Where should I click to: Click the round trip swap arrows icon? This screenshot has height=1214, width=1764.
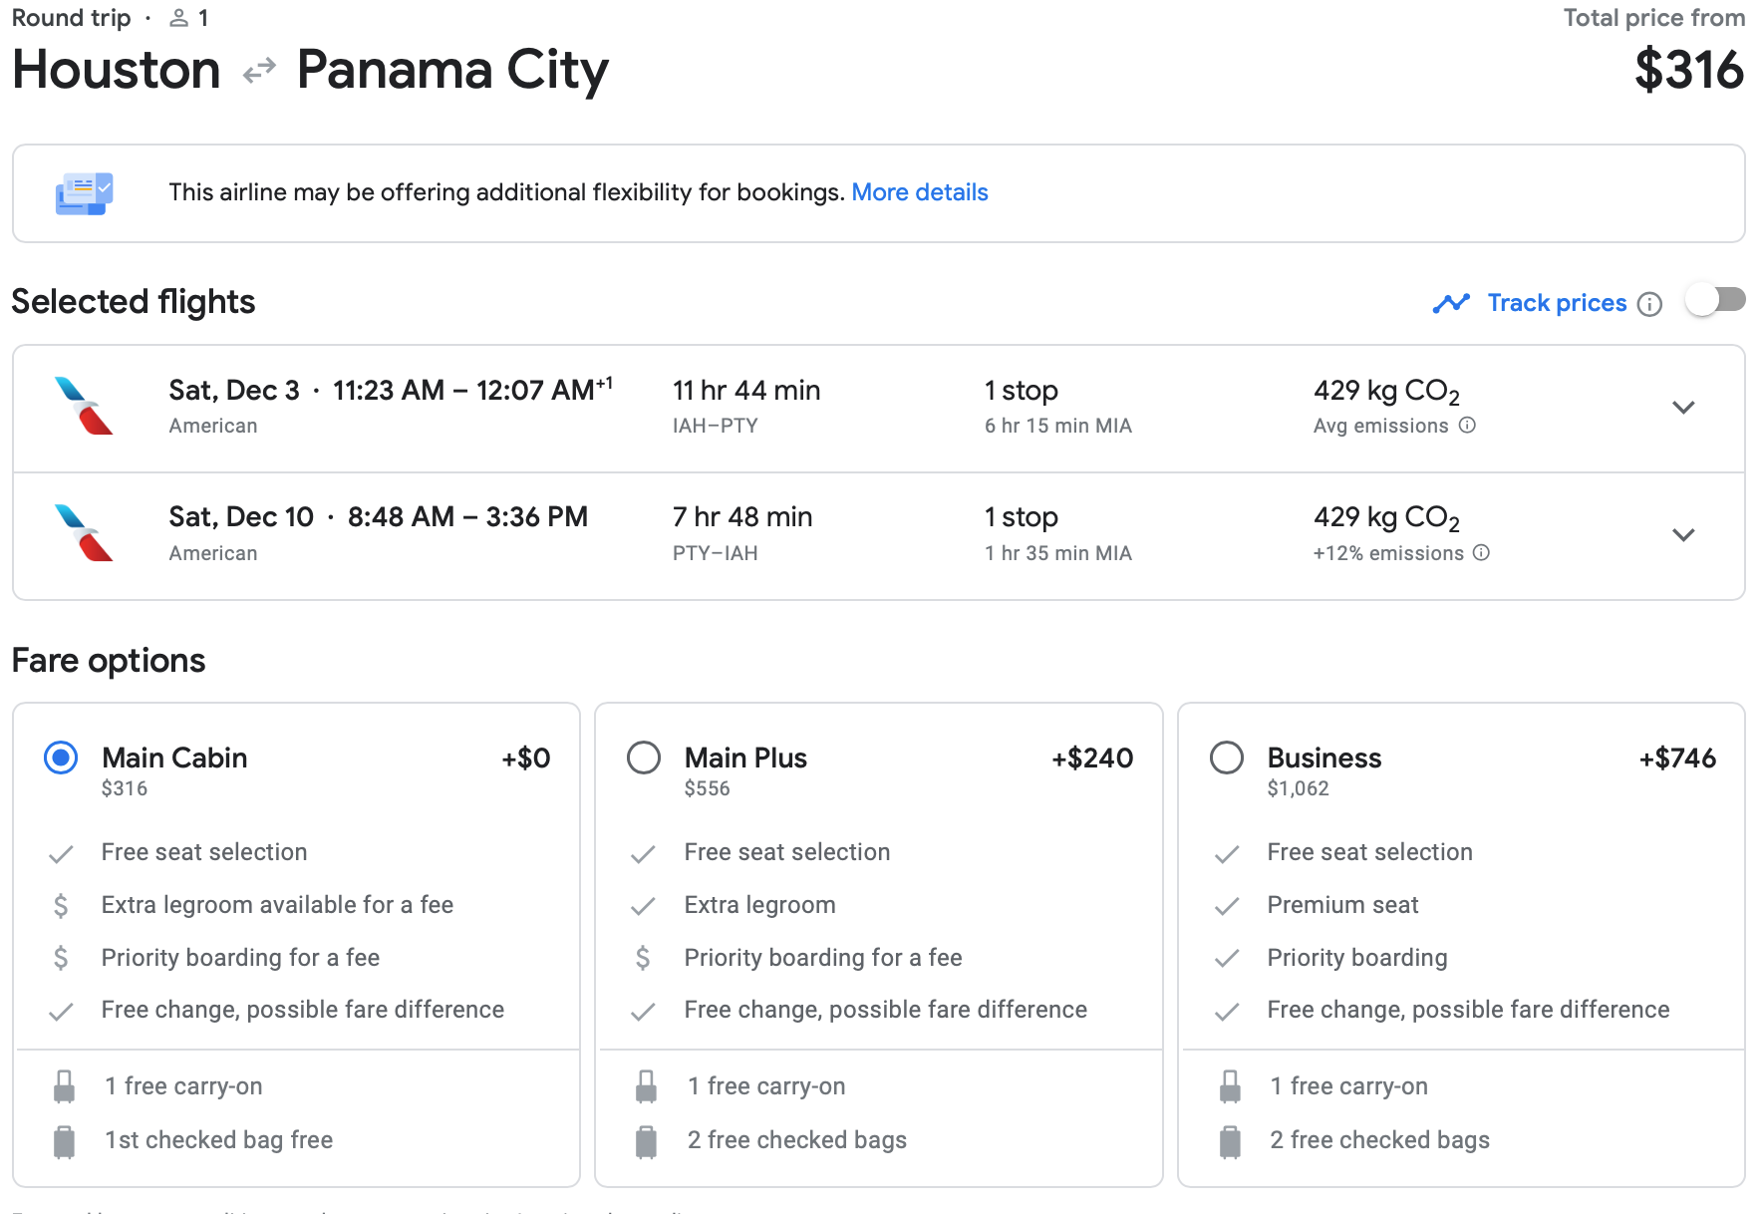[x=259, y=71]
